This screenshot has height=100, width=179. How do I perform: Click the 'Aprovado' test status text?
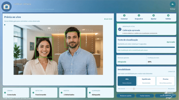[171, 42]
